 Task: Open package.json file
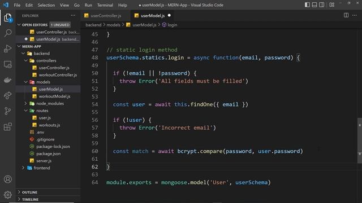48,153
